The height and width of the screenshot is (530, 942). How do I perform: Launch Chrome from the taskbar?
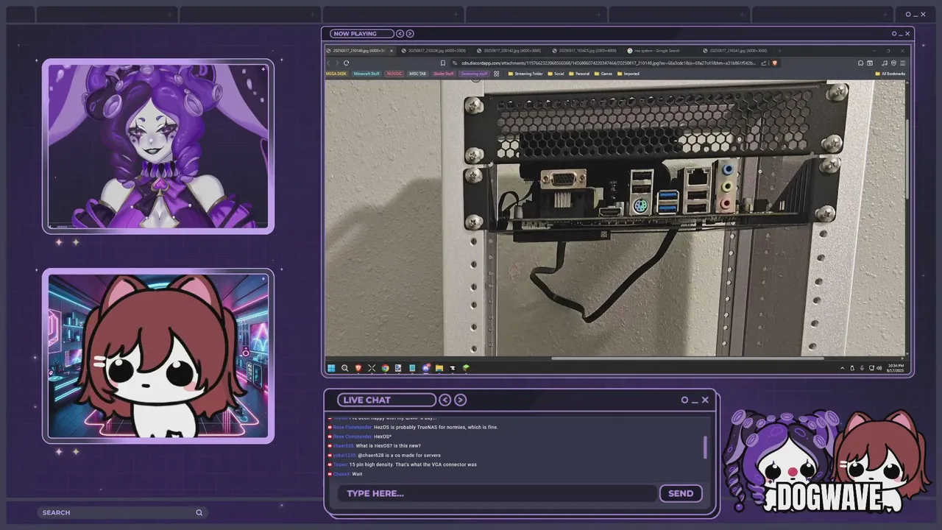385,368
